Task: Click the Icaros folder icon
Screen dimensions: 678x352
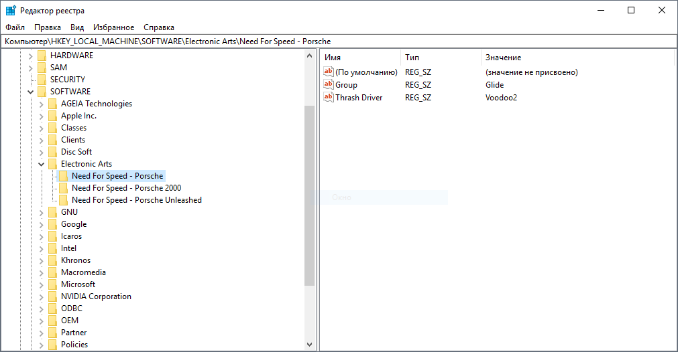Action: point(53,236)
